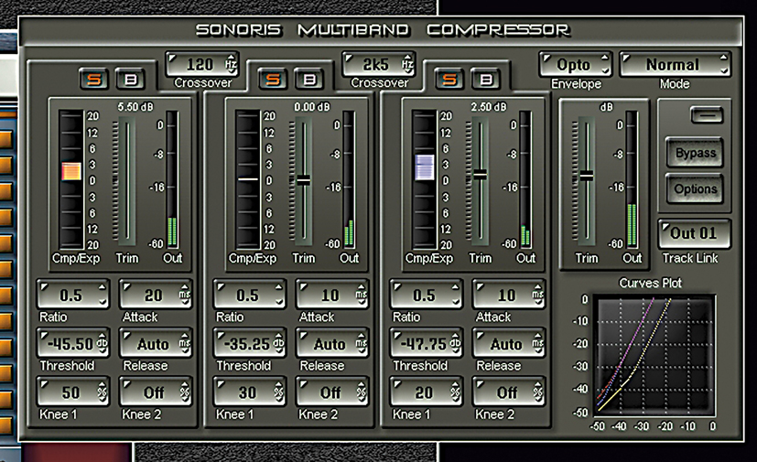757x462 pixels.
Task: Click the mid band Attack 10 ms field
Action: (x=332, y=295)
